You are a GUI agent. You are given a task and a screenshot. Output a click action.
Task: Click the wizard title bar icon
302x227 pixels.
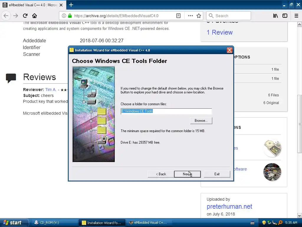(x=72, y=50)
